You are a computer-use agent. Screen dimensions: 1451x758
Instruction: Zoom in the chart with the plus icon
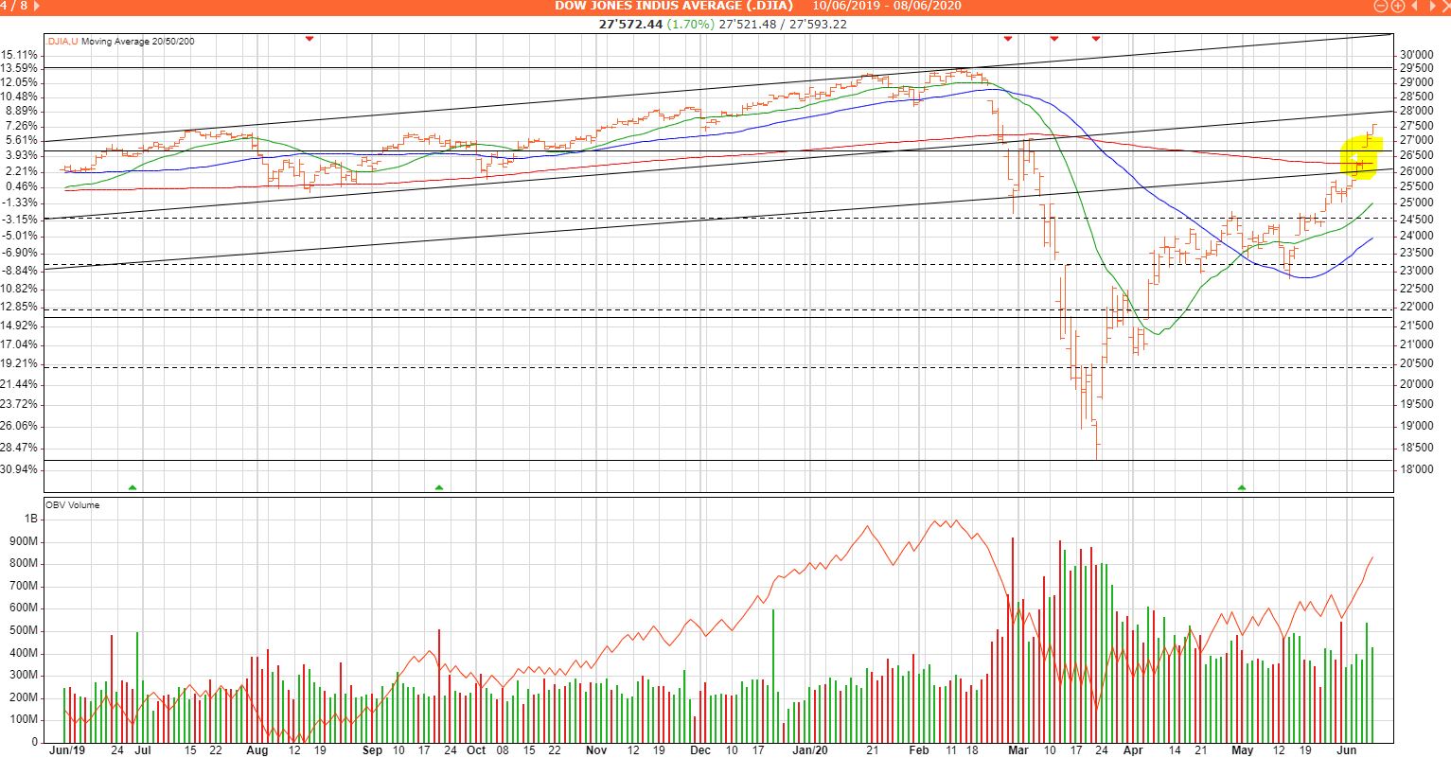click(x=1398, y=6)
